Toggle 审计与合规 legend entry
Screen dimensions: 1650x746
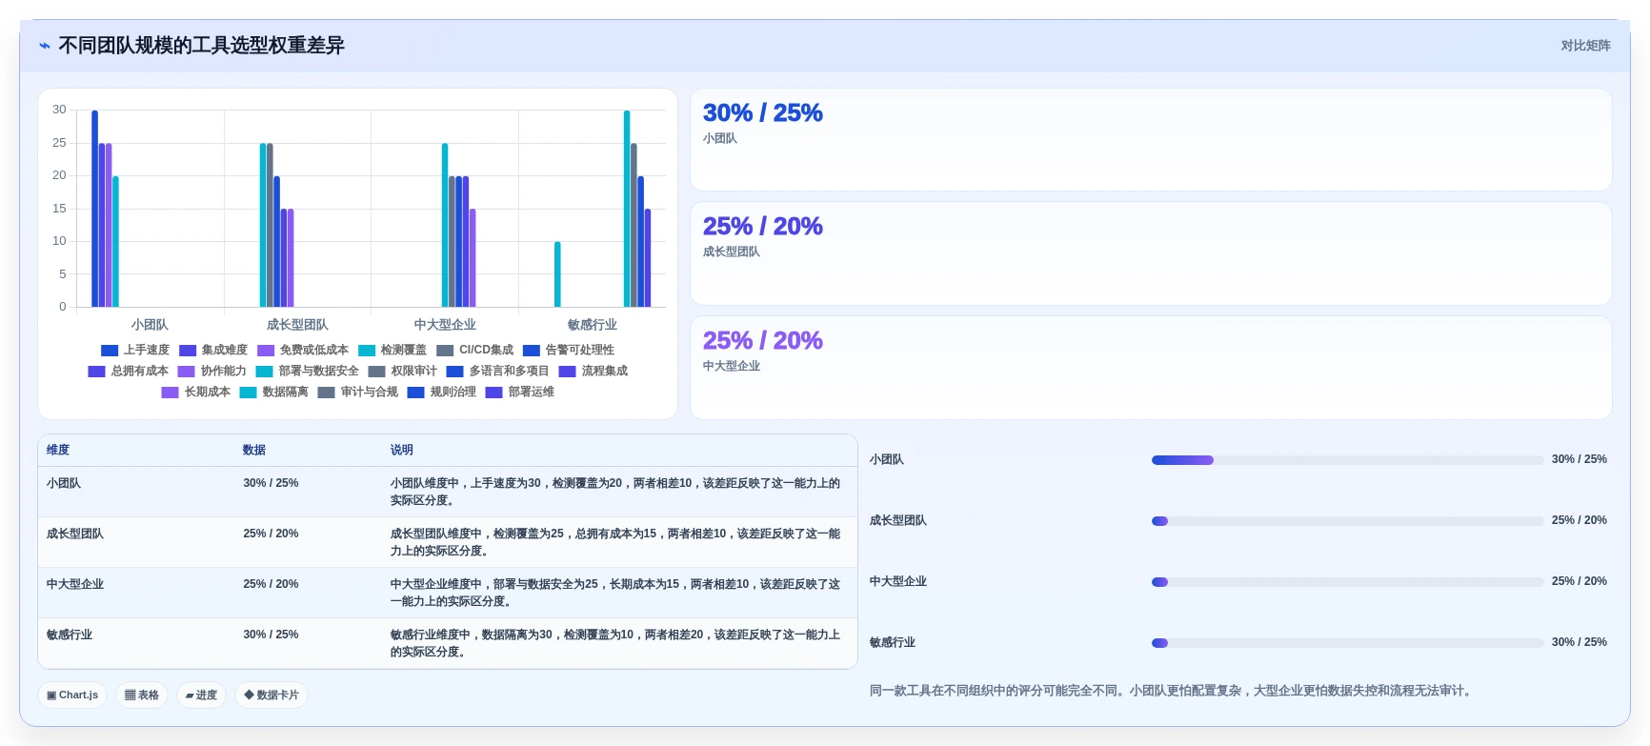click(x=358, y=393)
